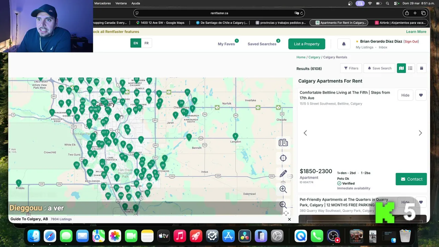The image size is (439, 247).
Task: Go to Home breadcrumb
Action: pos(301,57)
